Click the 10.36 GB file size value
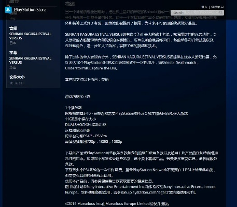 pos(17,83)
